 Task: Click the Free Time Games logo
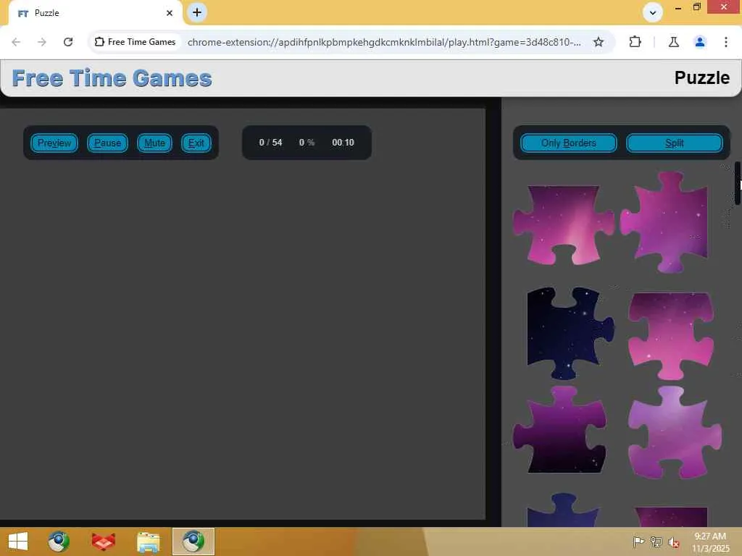pyautogui.click(x=112, y=78)
